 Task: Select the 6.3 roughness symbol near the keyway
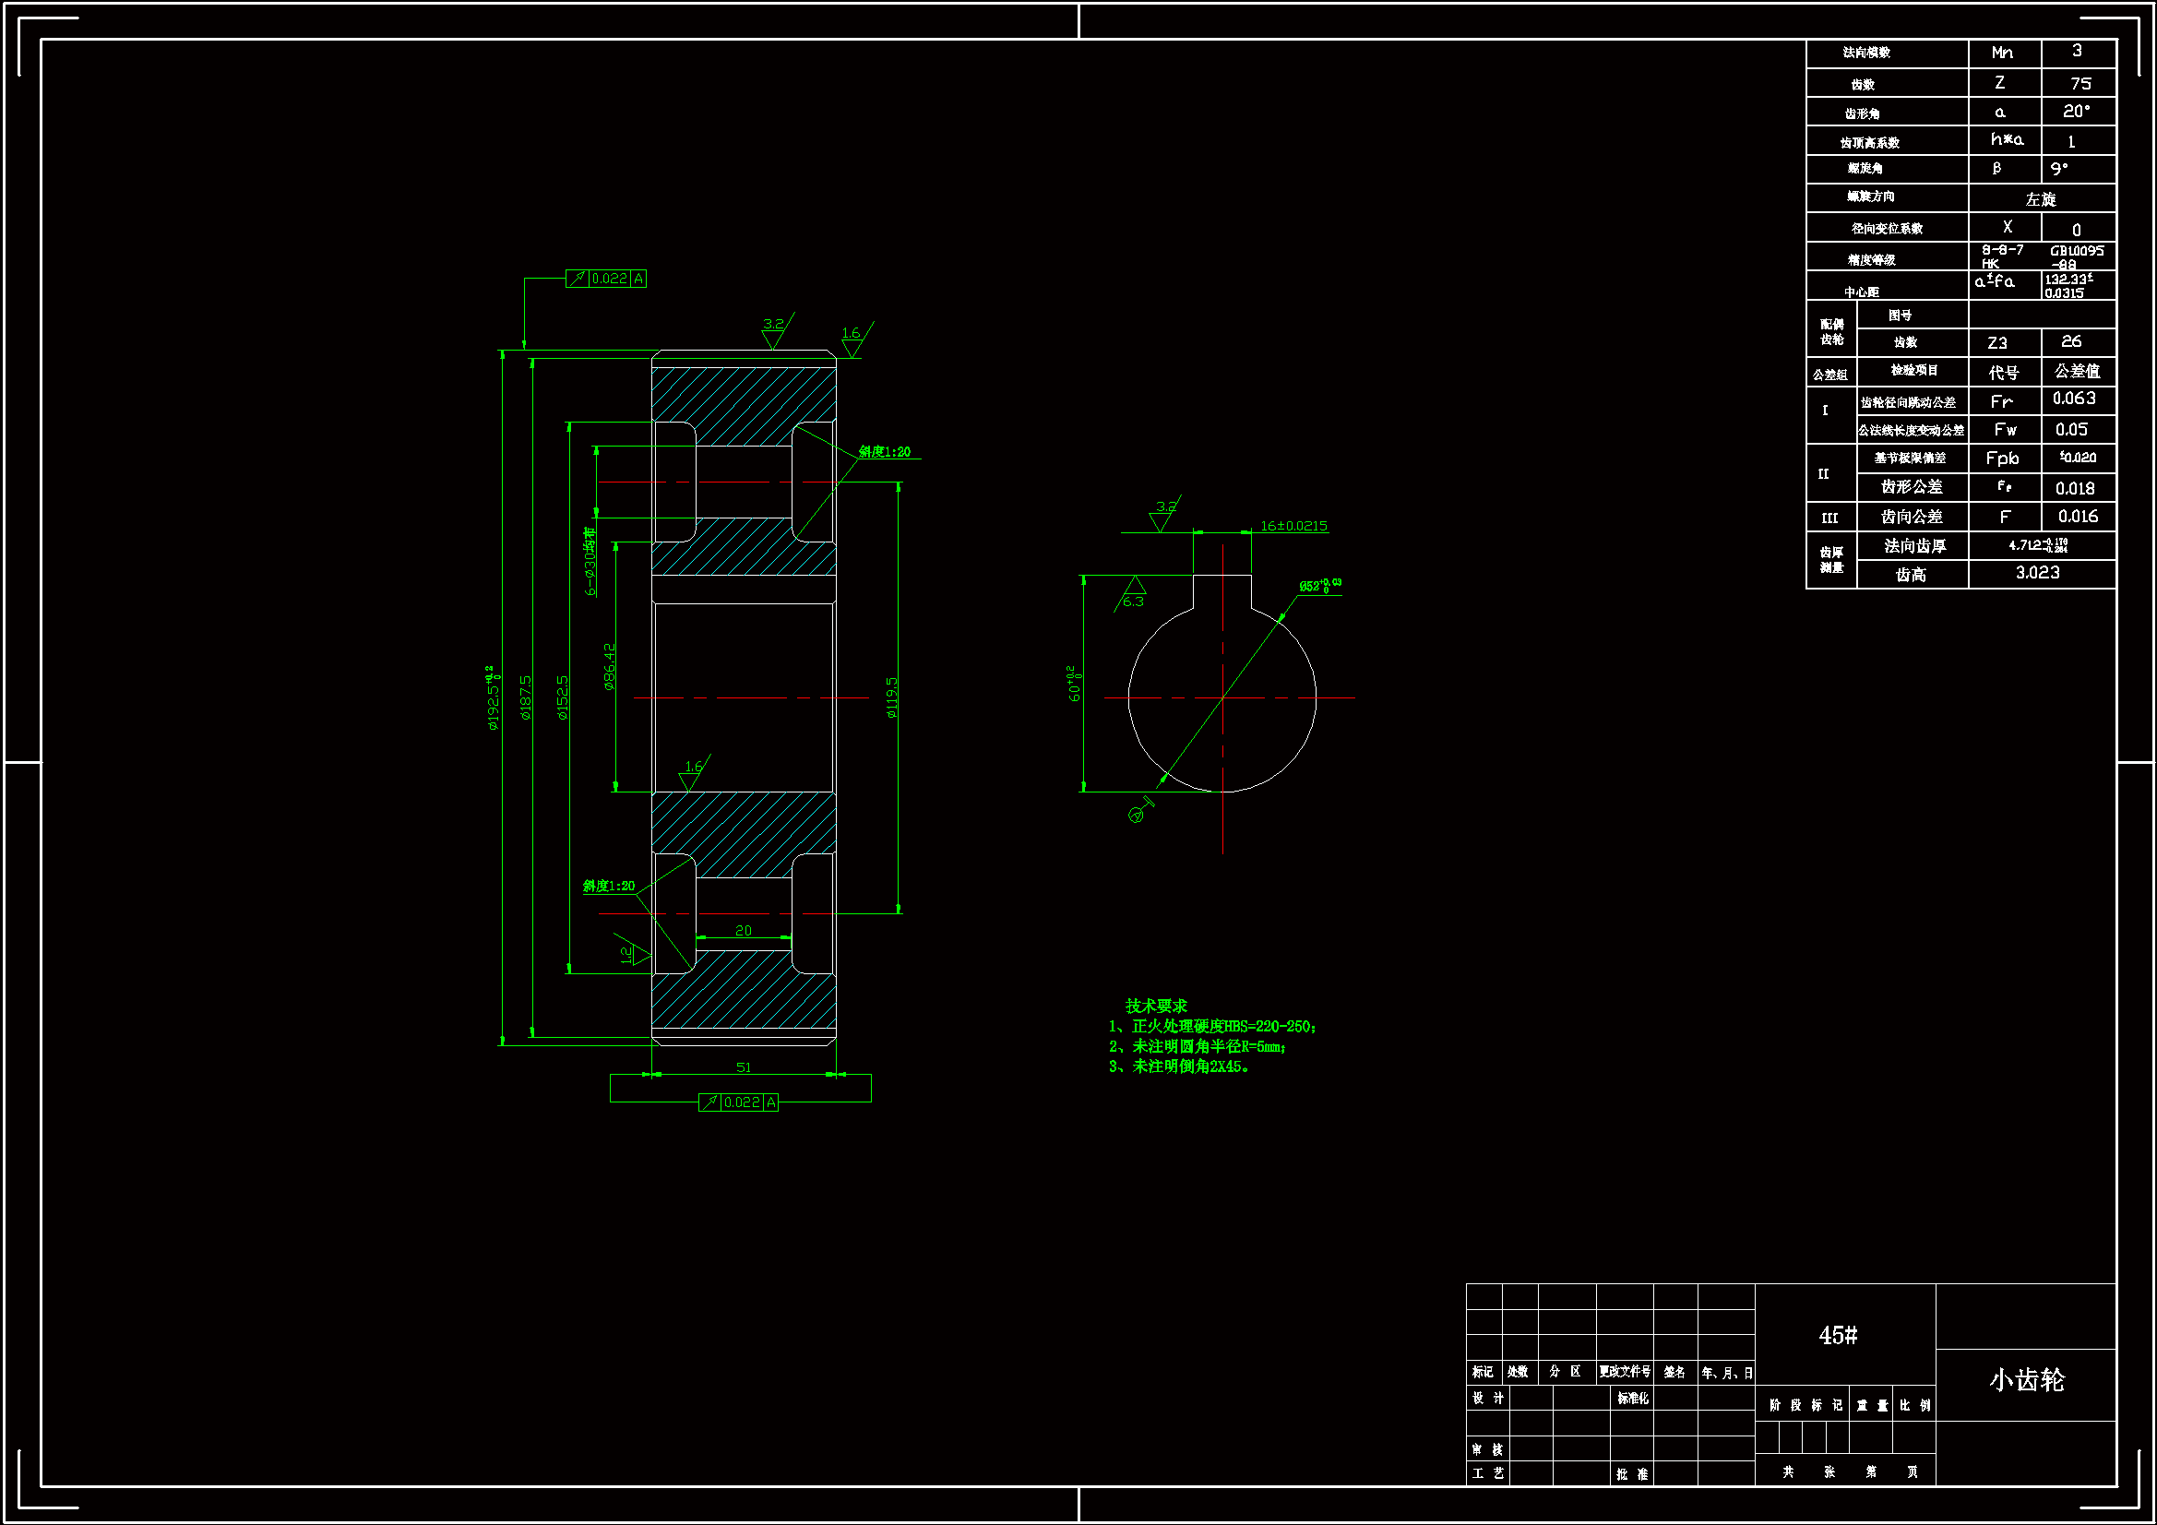point(1133,596)
